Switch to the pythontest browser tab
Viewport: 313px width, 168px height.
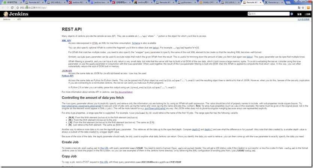pyautogui.click(x=186, y=2)
